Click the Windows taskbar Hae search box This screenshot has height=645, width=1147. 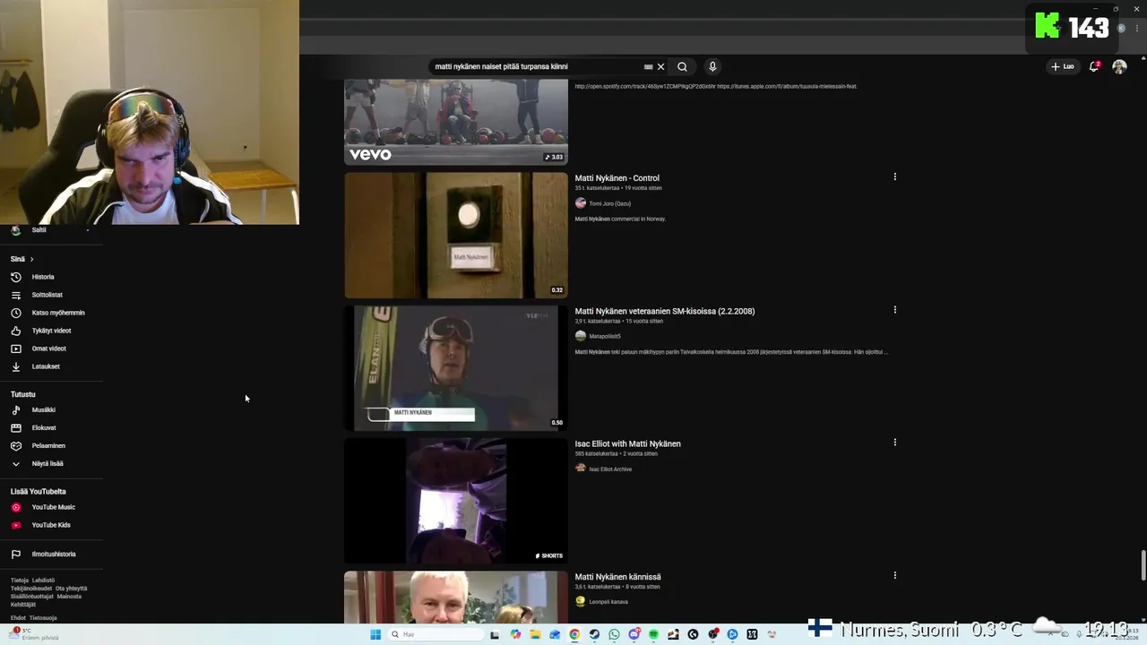tap(436, 634)
